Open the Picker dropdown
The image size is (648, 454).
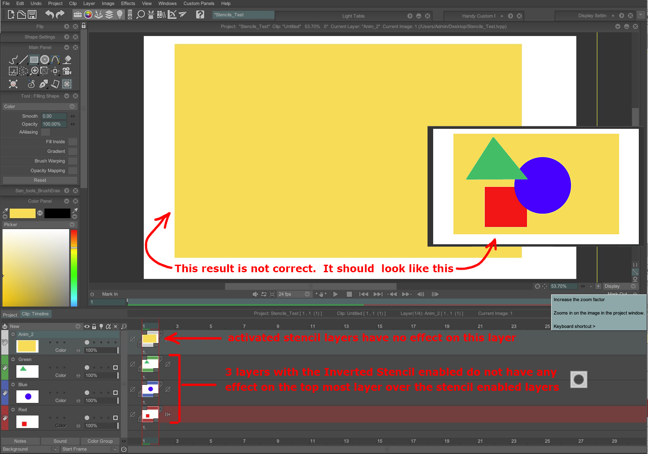[39, 224]
